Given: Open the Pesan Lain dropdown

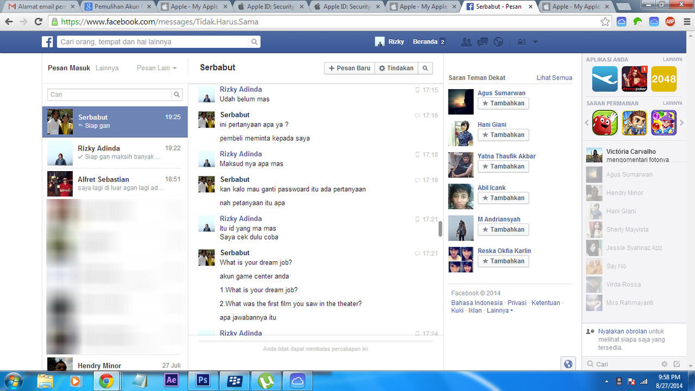Looking at the screenshot, I should pos(156,68).
